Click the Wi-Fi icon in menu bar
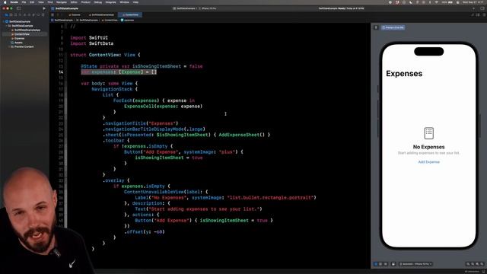Screen dimensions: 487x274 pyautogui.click(x=436, y=2)
